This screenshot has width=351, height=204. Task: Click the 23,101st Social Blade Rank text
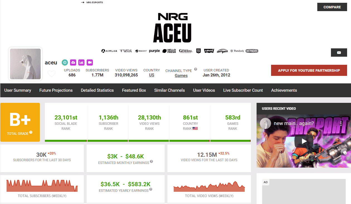tap(66, 117)
